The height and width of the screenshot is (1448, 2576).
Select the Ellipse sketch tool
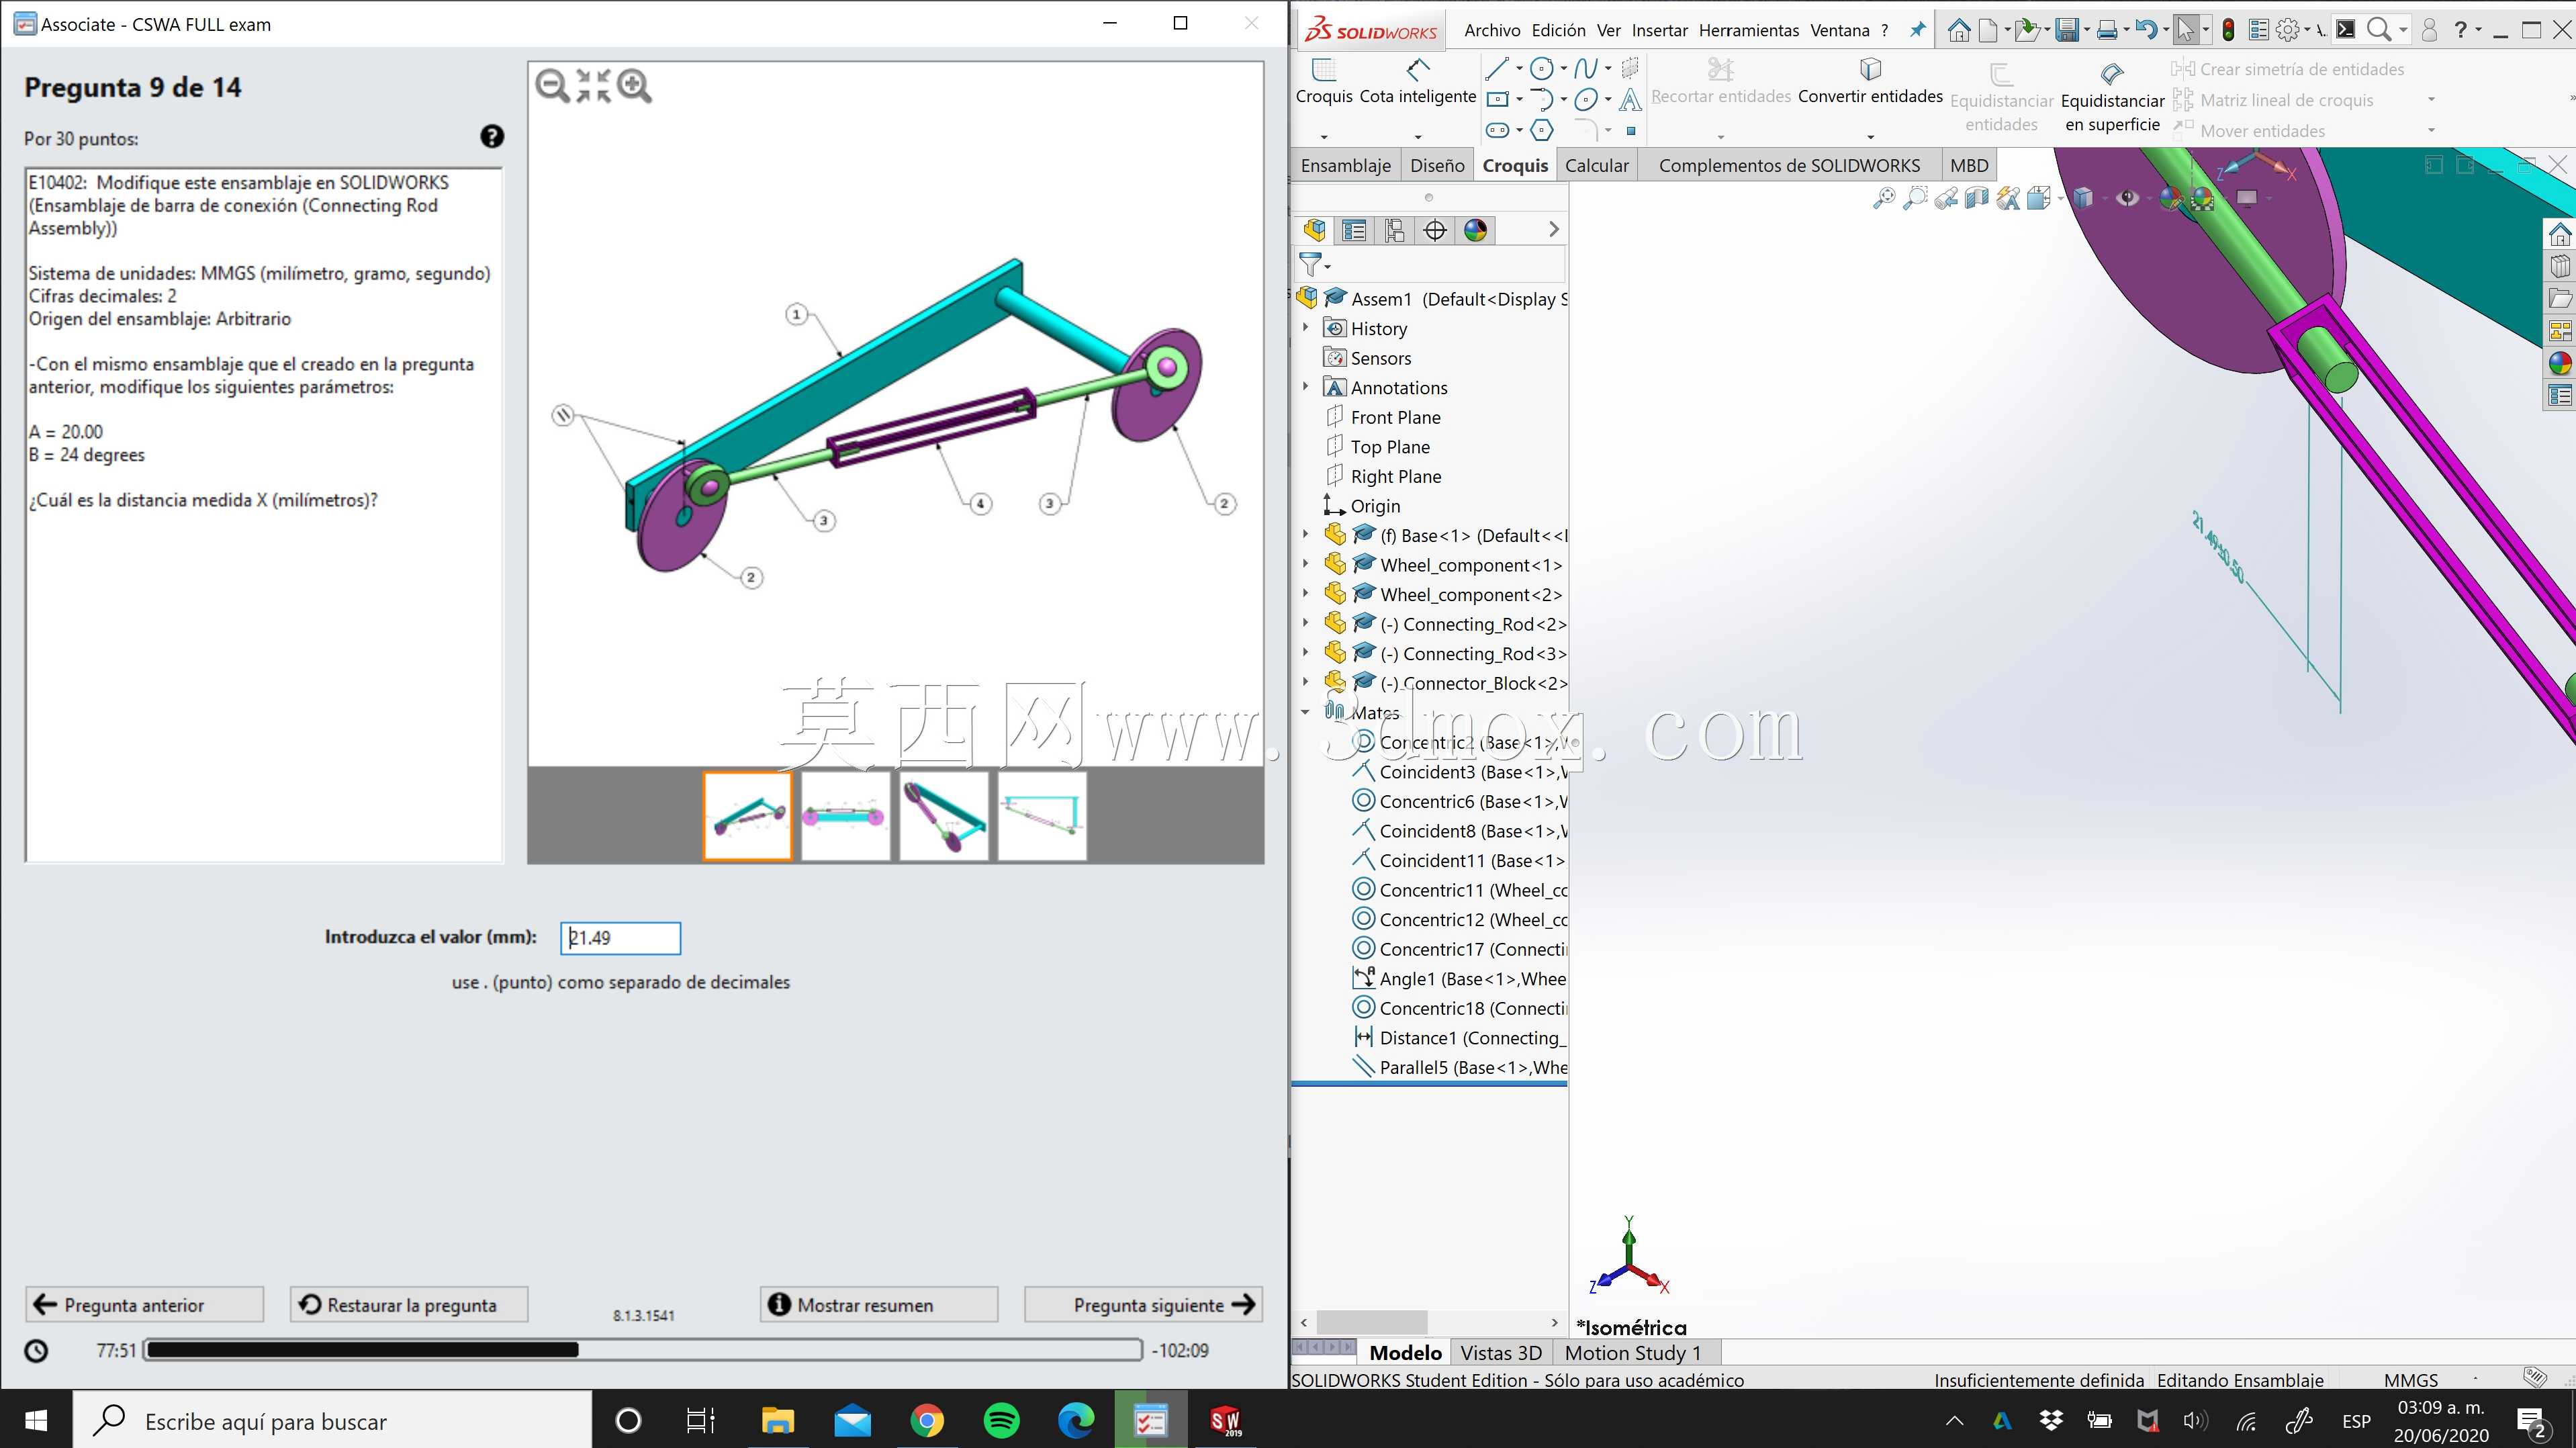(1585, 100)
